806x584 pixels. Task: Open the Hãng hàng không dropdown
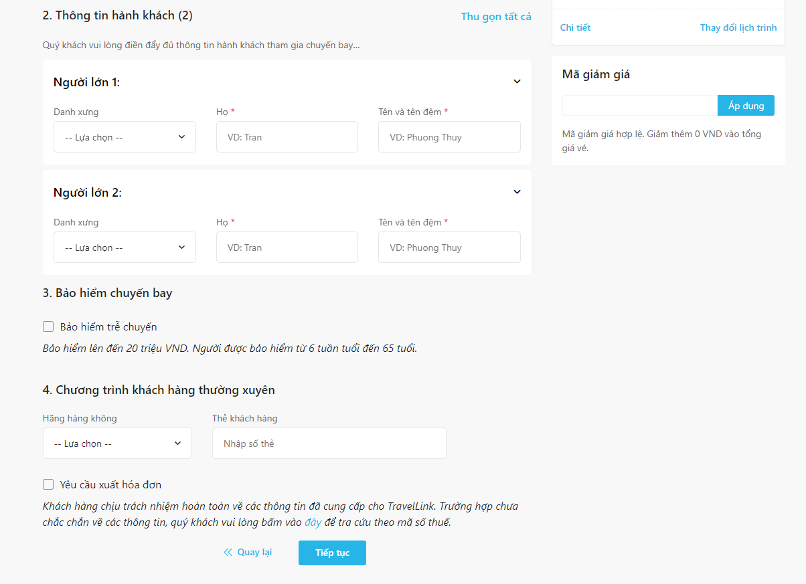tap(117, 444)
